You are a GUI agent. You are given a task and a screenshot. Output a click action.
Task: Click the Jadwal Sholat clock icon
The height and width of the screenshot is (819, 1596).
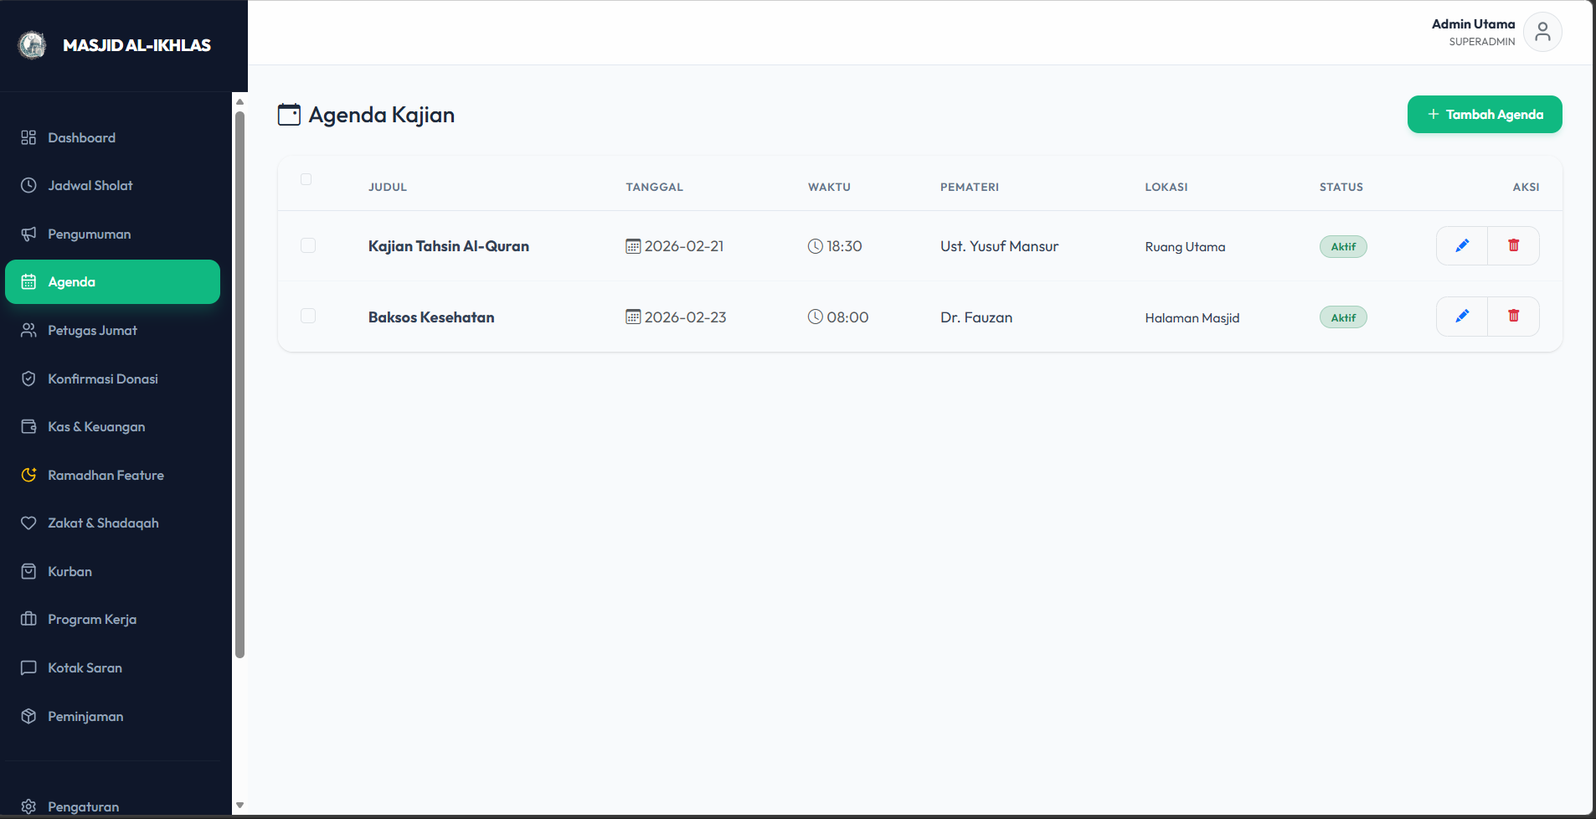[x=28, y=185]
